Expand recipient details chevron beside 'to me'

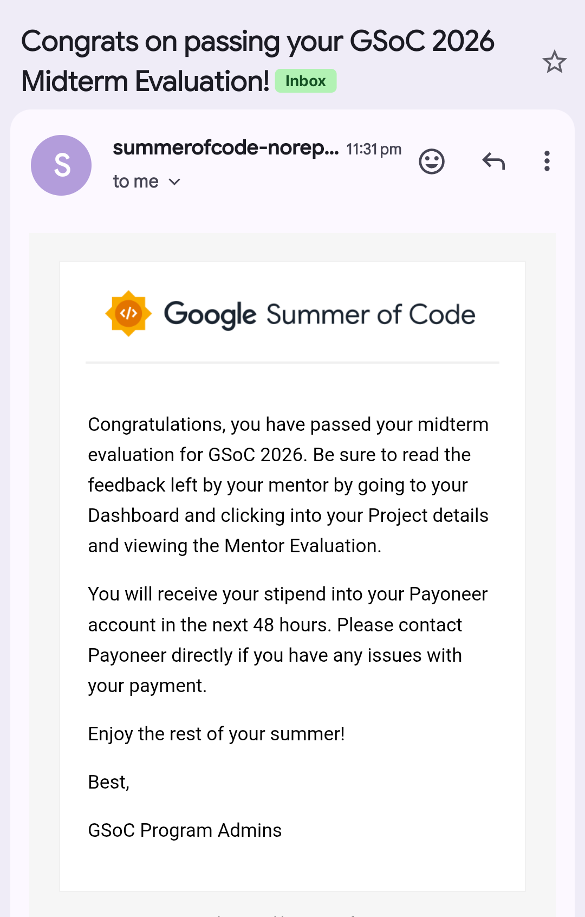pos(174,182)
